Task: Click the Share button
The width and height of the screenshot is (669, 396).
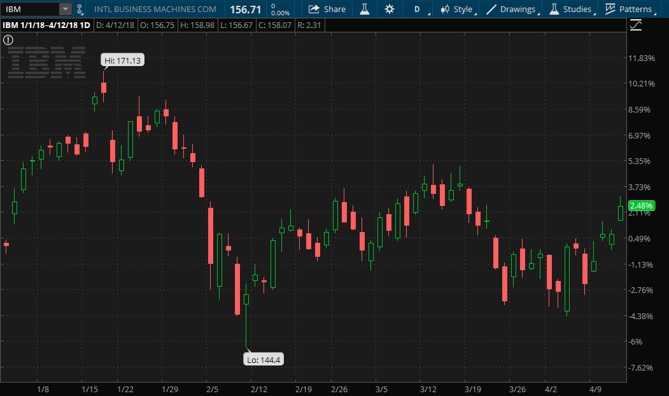Action: pyautogui.click(x=327, y=9)
